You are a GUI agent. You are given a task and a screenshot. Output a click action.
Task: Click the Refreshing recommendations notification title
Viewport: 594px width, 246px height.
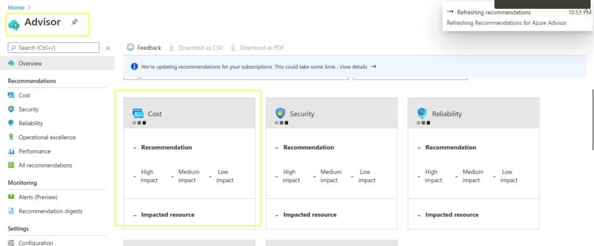click(x=494, y=13)
